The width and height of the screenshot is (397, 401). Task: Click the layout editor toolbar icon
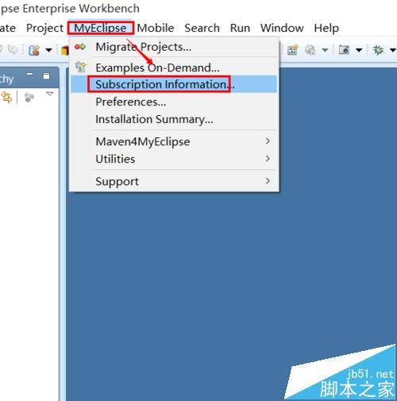tap(293, 50)
